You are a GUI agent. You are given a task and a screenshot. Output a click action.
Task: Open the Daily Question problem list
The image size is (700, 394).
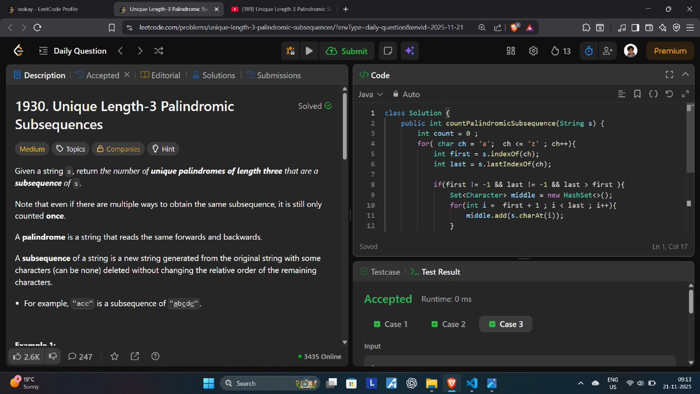click(73, 51)
